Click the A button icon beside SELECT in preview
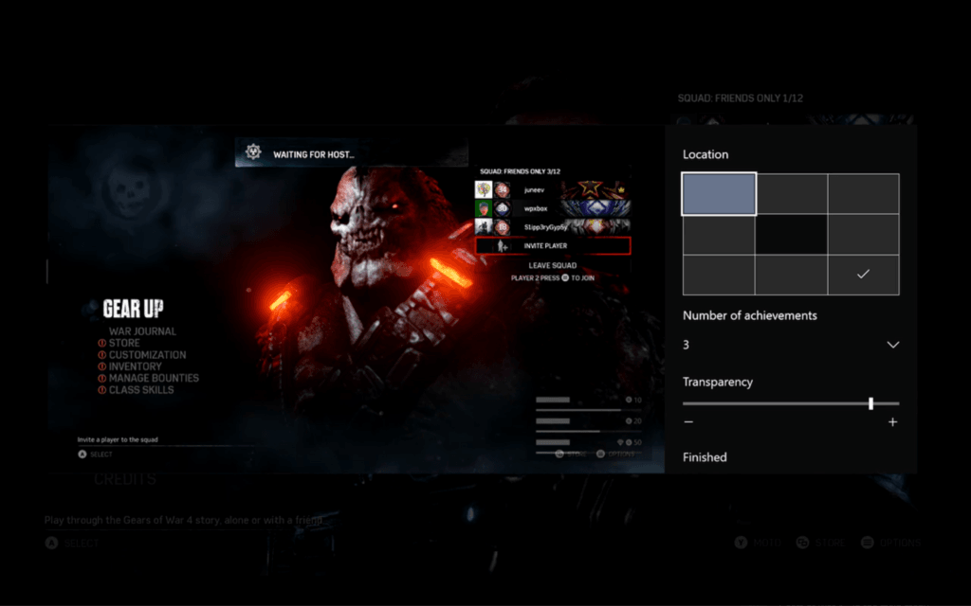The image size is (971, 606). [82, 454]
